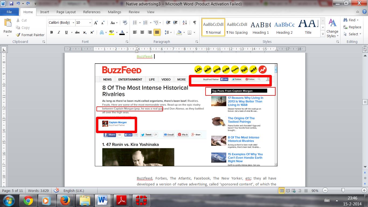This screenshot has height=207, width=368.
Task: Toggle Subscript formatting
Action: point(85,32)
